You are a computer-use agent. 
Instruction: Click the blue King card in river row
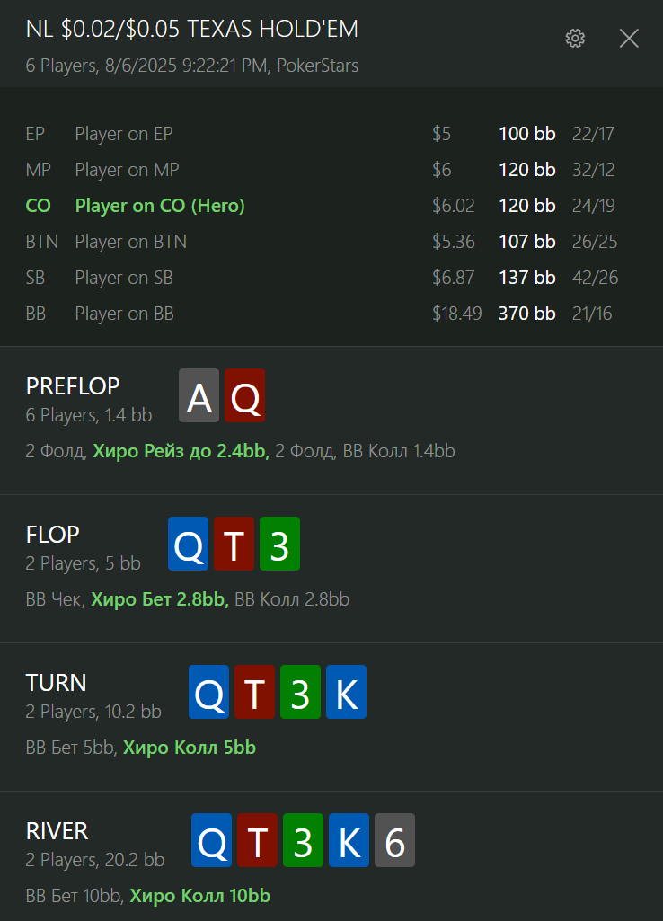pyautogui.click(x=349, y=840)
